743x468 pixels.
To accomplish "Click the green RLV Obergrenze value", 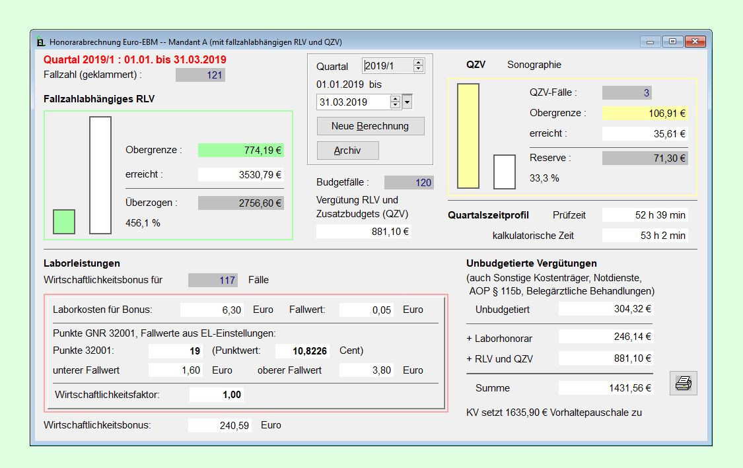I will (x=241, y=150).
